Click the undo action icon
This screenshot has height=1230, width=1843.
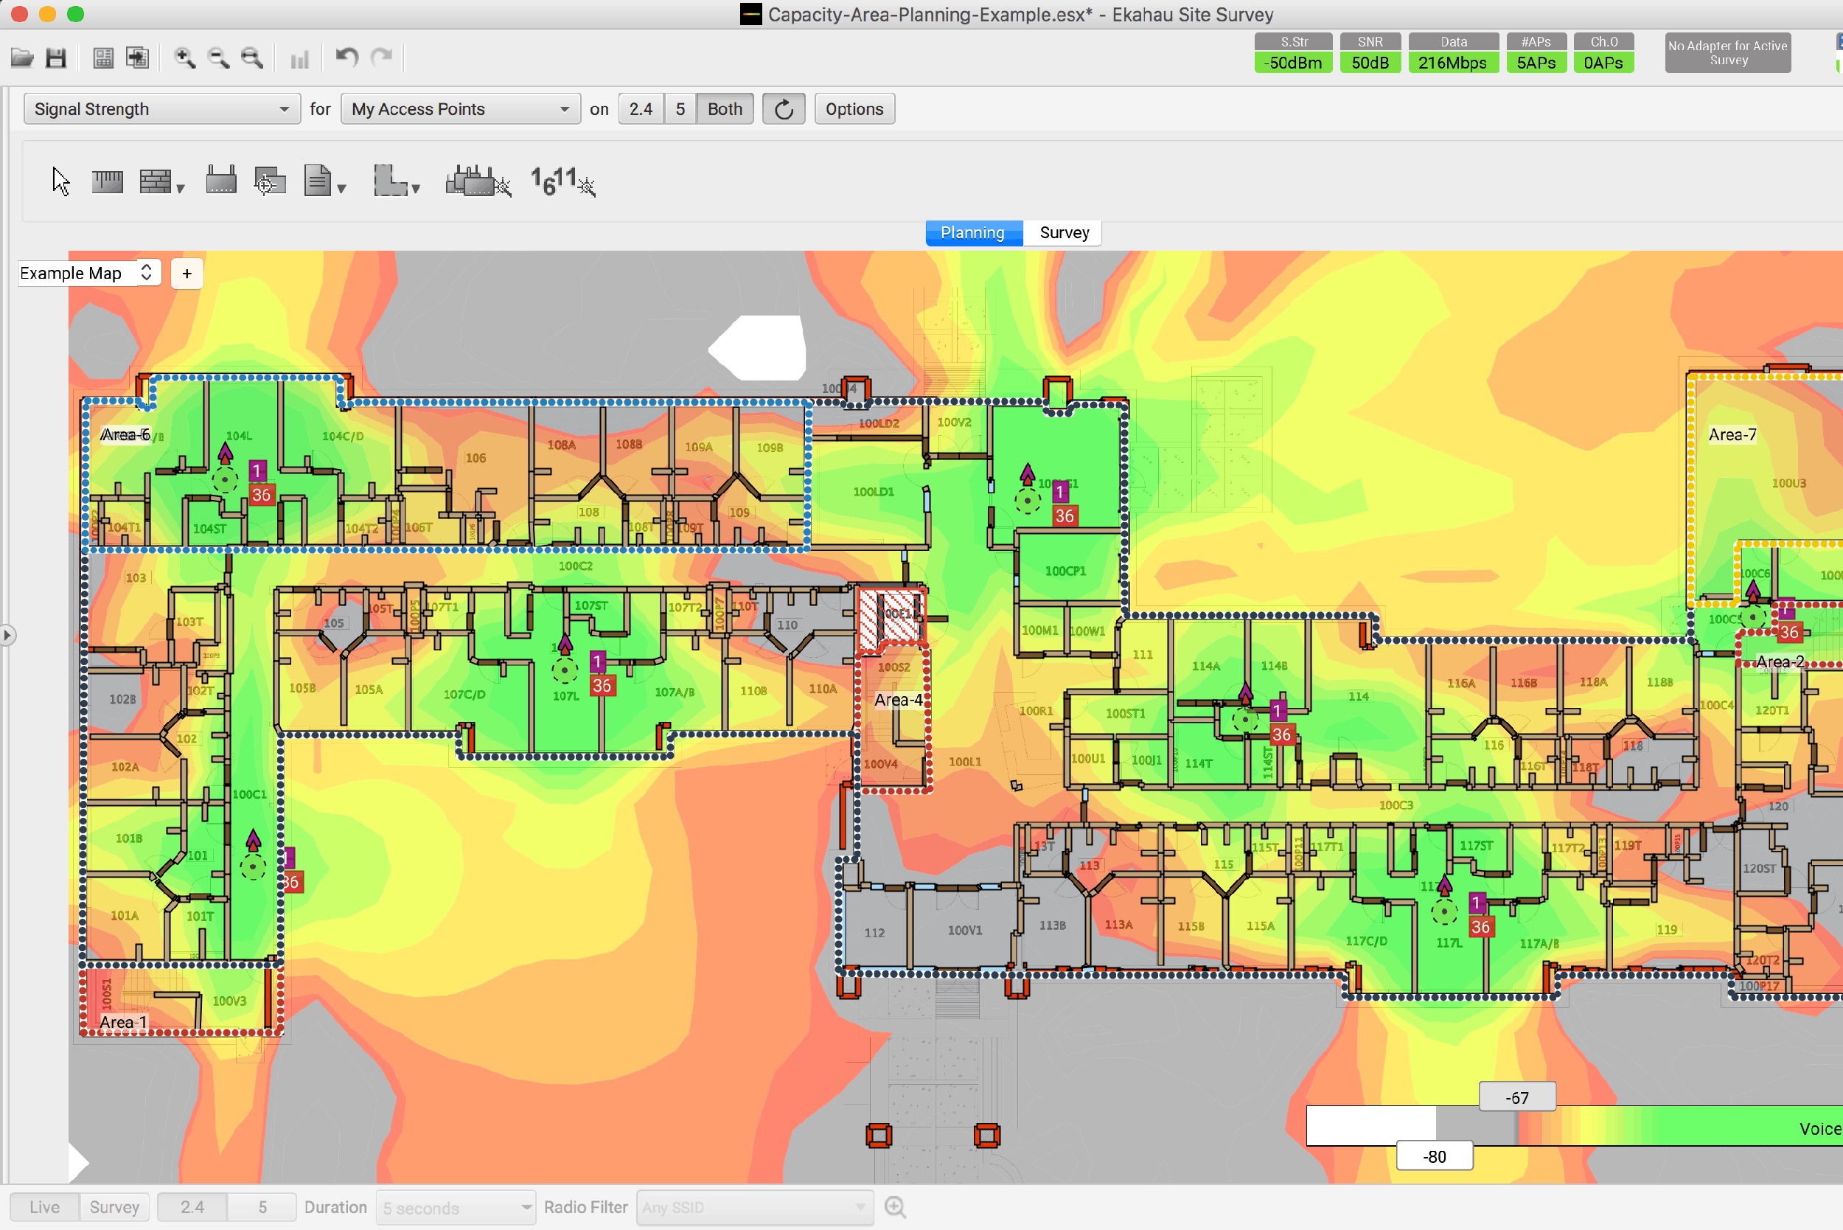pyautogui.click(x=344, y=58)
